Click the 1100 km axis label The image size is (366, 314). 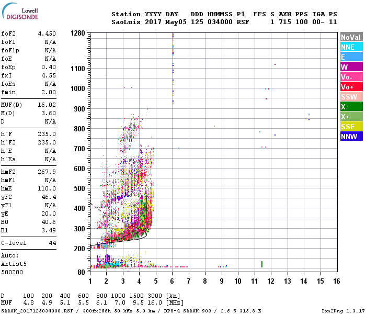coord(78,69)
